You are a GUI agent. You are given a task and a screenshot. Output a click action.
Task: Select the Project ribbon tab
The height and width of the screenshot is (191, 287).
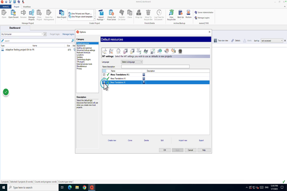(16, 7)
